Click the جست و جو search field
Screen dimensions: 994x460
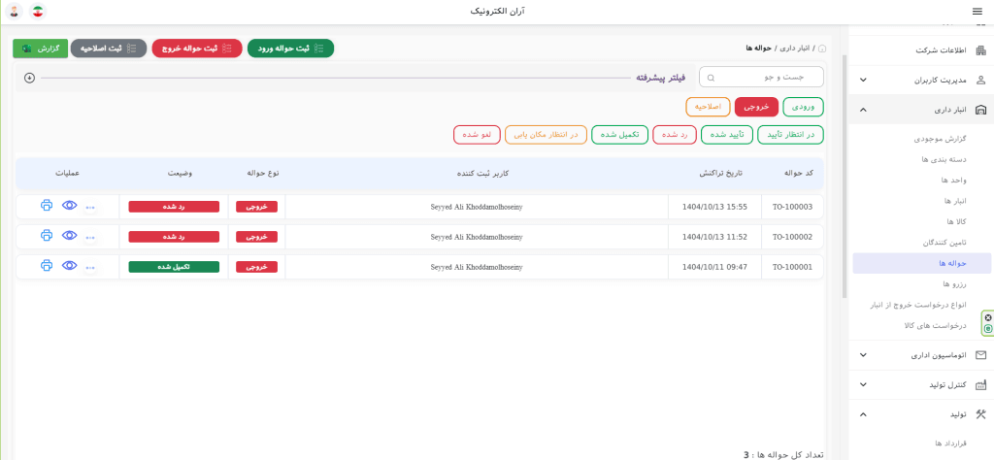tap(761, 78)
